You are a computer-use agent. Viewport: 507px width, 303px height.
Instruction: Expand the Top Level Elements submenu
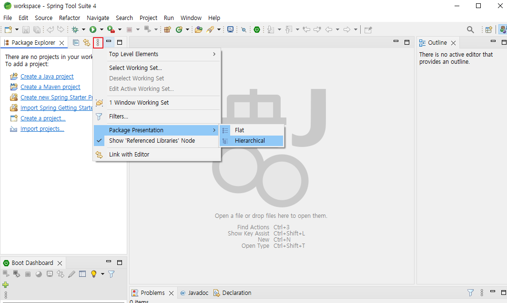point(157,54)
